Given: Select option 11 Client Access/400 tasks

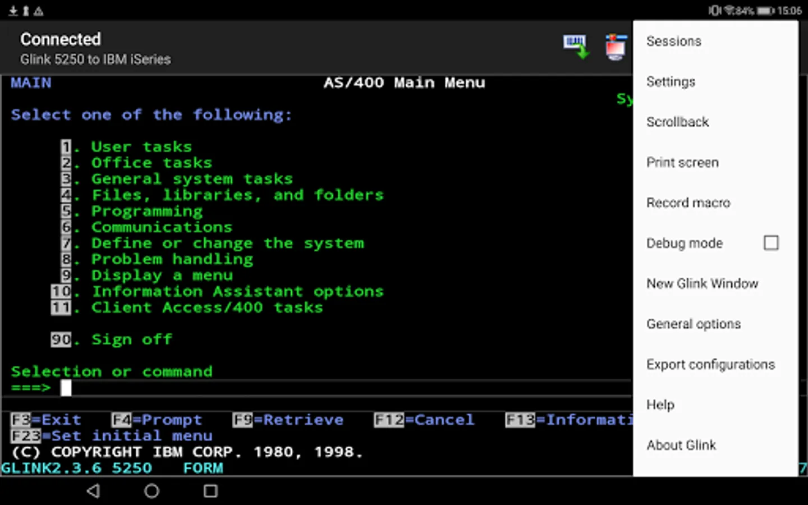Looking at the screenshot, I should pos(187,308).
